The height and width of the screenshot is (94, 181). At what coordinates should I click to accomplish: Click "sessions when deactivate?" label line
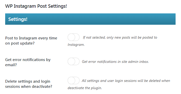(29, 86)
